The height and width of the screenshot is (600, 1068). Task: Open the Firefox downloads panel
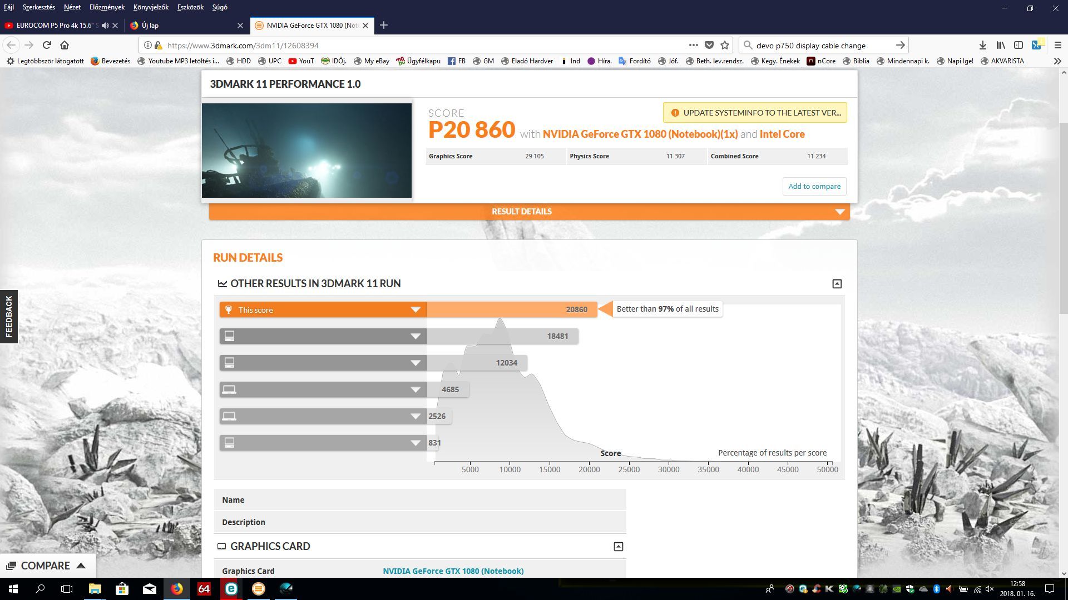983,45
